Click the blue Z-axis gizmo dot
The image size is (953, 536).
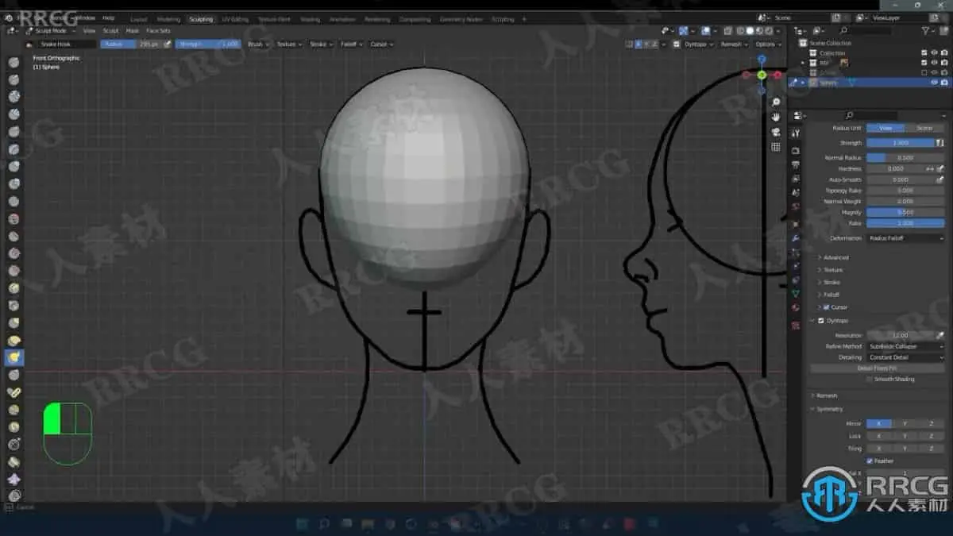point(762,59)
